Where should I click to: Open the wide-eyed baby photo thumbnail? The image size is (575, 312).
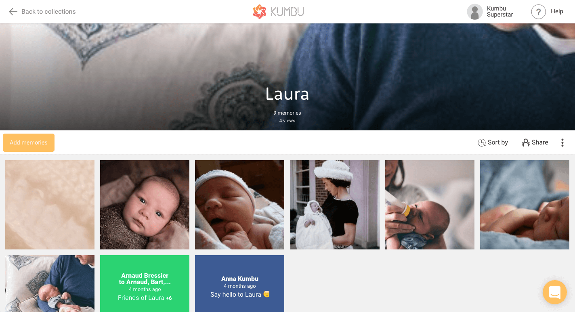click(145, 205)
